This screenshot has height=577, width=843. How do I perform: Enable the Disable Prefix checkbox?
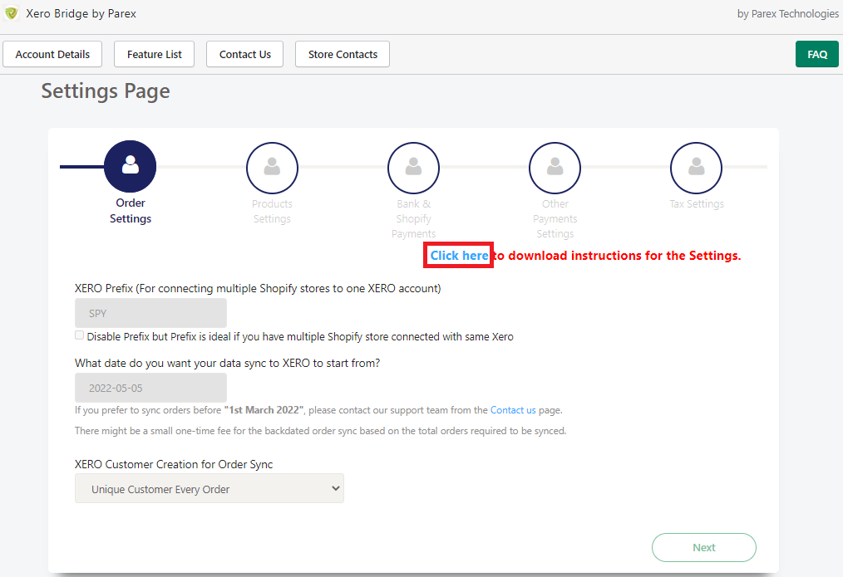80,335
